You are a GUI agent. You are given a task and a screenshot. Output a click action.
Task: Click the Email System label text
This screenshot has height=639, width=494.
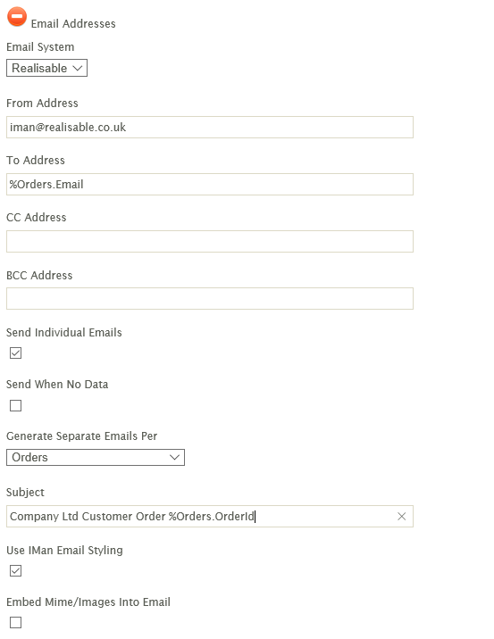(x=40, y=47)
